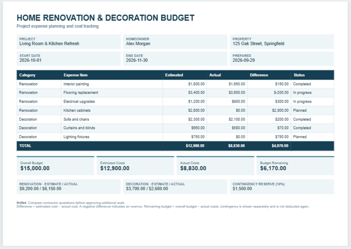Image resolution: width=351 pixels, height=249 pixels.
Task: Click the 'HOME RENOVATION & DECORATION BUDGET' title
Action: [106, 18]
